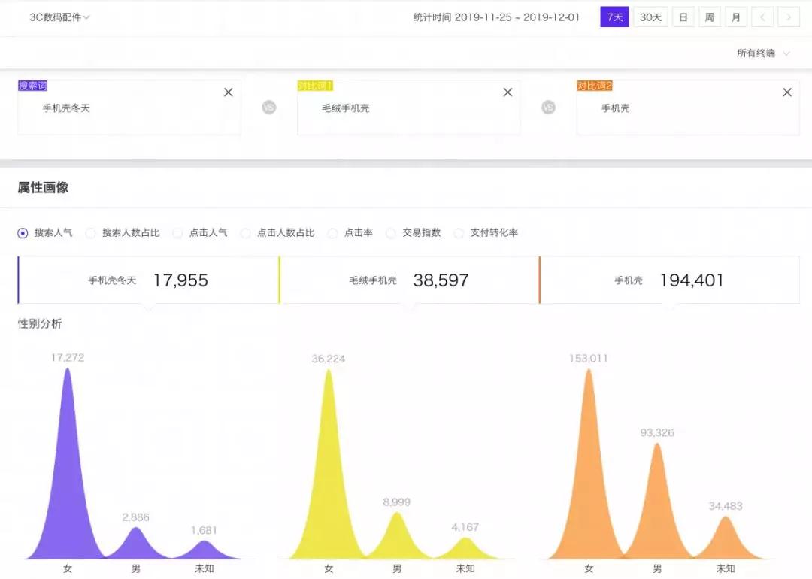The height and width of the screenshot is (579, 812).
Task: Click the yellow value 4,167
Action: tap(465, 527)
